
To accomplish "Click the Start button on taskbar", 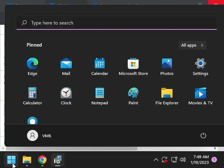I will tap(11, 160).
